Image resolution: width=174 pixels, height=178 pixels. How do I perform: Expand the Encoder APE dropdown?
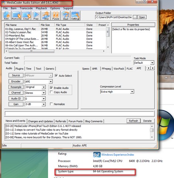[51, 82]
